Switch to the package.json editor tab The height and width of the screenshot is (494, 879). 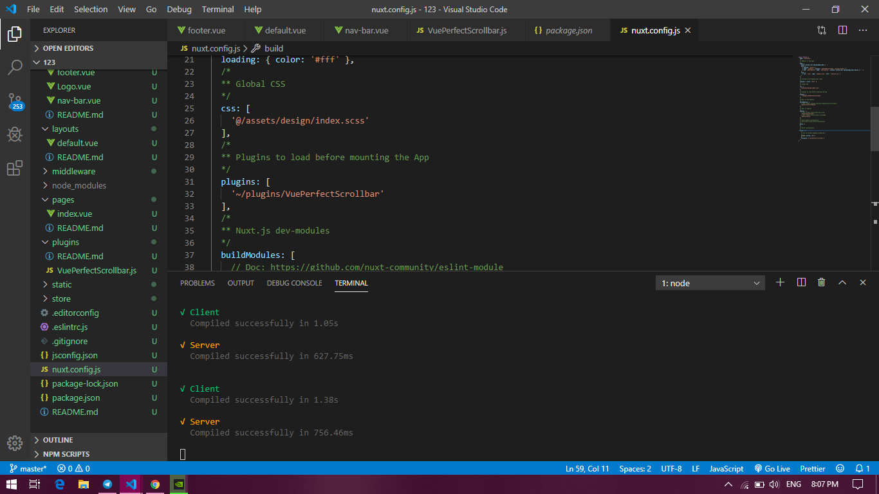568,30
